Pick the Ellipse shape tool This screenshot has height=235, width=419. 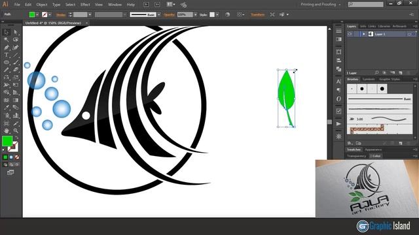click(7, 63)
